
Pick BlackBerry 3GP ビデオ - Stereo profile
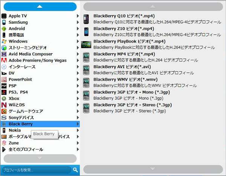click(132, 105)
